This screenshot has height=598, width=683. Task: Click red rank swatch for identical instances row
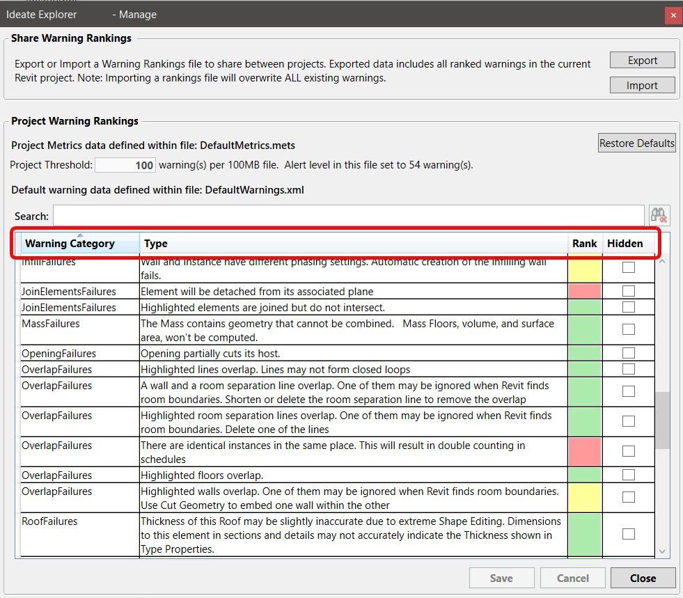coord(585,452)
